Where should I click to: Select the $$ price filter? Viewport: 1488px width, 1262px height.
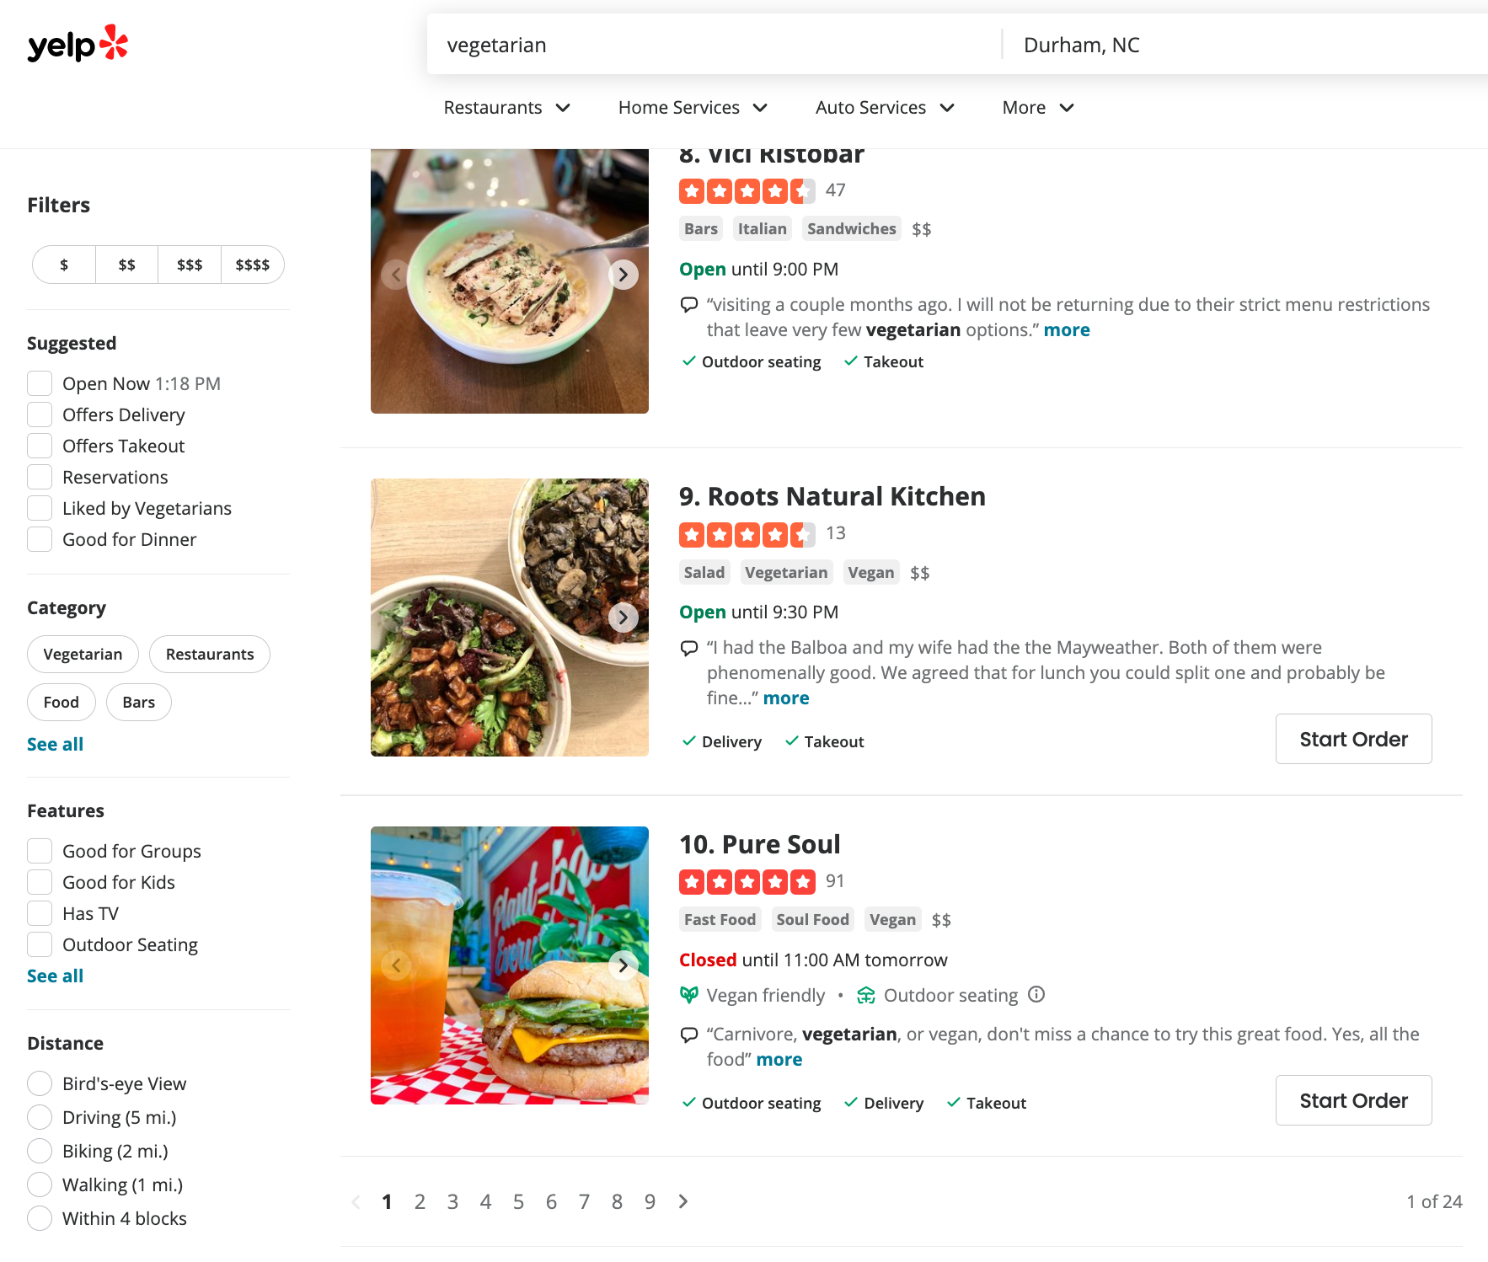click(126, 265)
